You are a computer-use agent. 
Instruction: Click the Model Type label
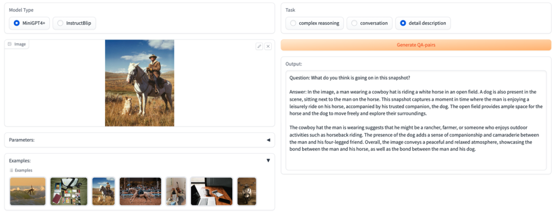(x=21, y=10)
